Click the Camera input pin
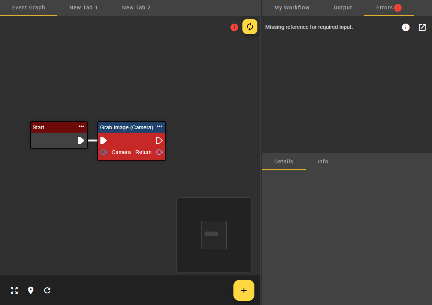The width and height of the screenshot is (432, 305). click(x=104, y=152)
